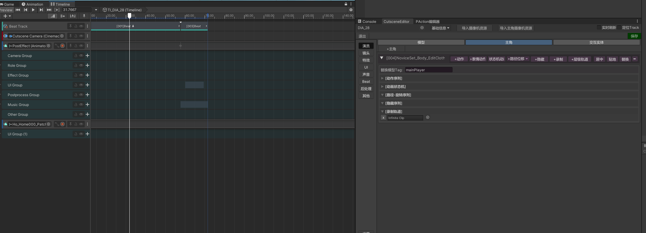Play the timeline preview
646x233 pixels.
(33, 10)
